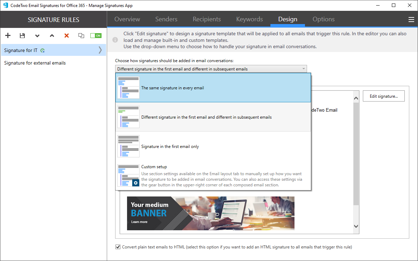Toggle Convert plain text emails to HTML checkbox
The image size is (418, 261).
(x=118, y=247)
